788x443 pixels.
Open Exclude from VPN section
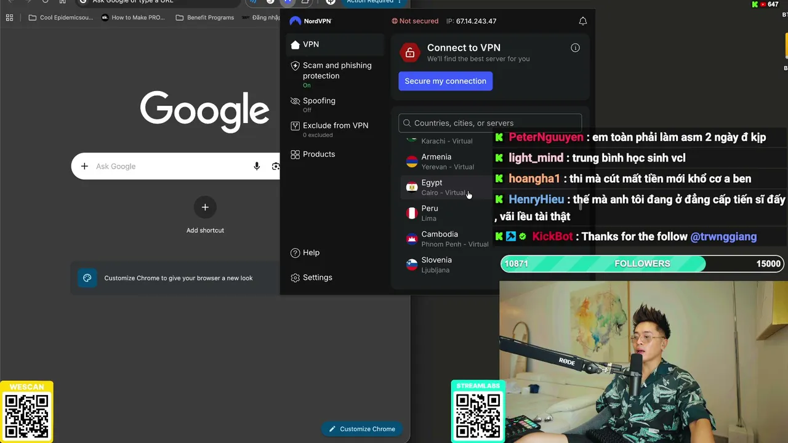335,129
